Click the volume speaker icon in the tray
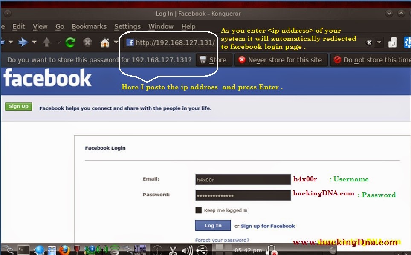411x255 pixels. 188,250
